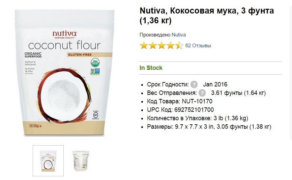This screenshot has height=180, width=292.
Task: Click the Размеры dimensions line
Action: (x=209, y=127)
